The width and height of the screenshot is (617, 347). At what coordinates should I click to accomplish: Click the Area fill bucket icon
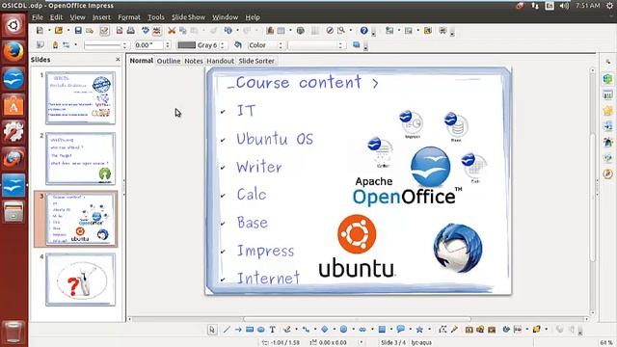click(238, 45)
